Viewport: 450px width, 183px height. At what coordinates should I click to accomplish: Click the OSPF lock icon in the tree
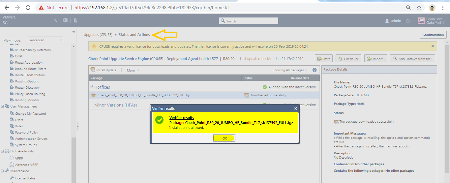pyautogui.click(x=12, y=56)
